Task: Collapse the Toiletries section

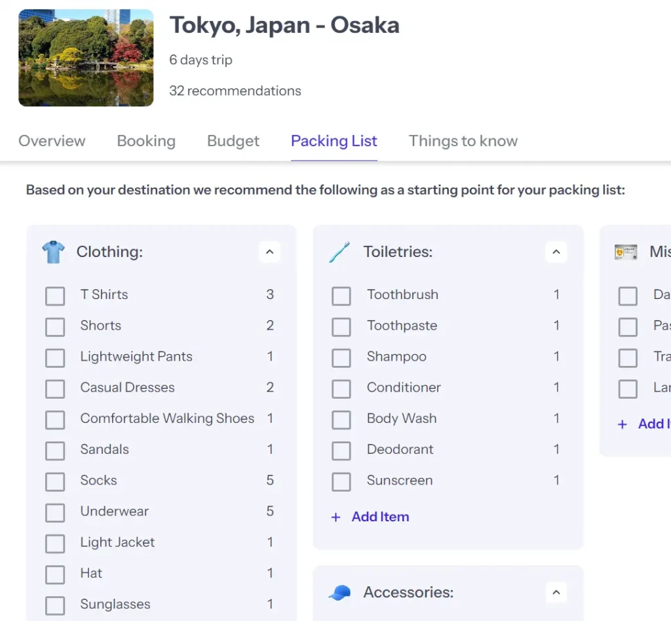Action: (556, 252)
